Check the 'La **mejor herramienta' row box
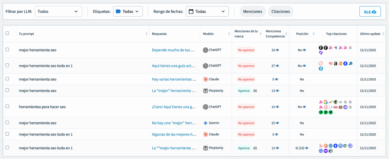Viewport: 389px width, 159px height. point(7,147)
